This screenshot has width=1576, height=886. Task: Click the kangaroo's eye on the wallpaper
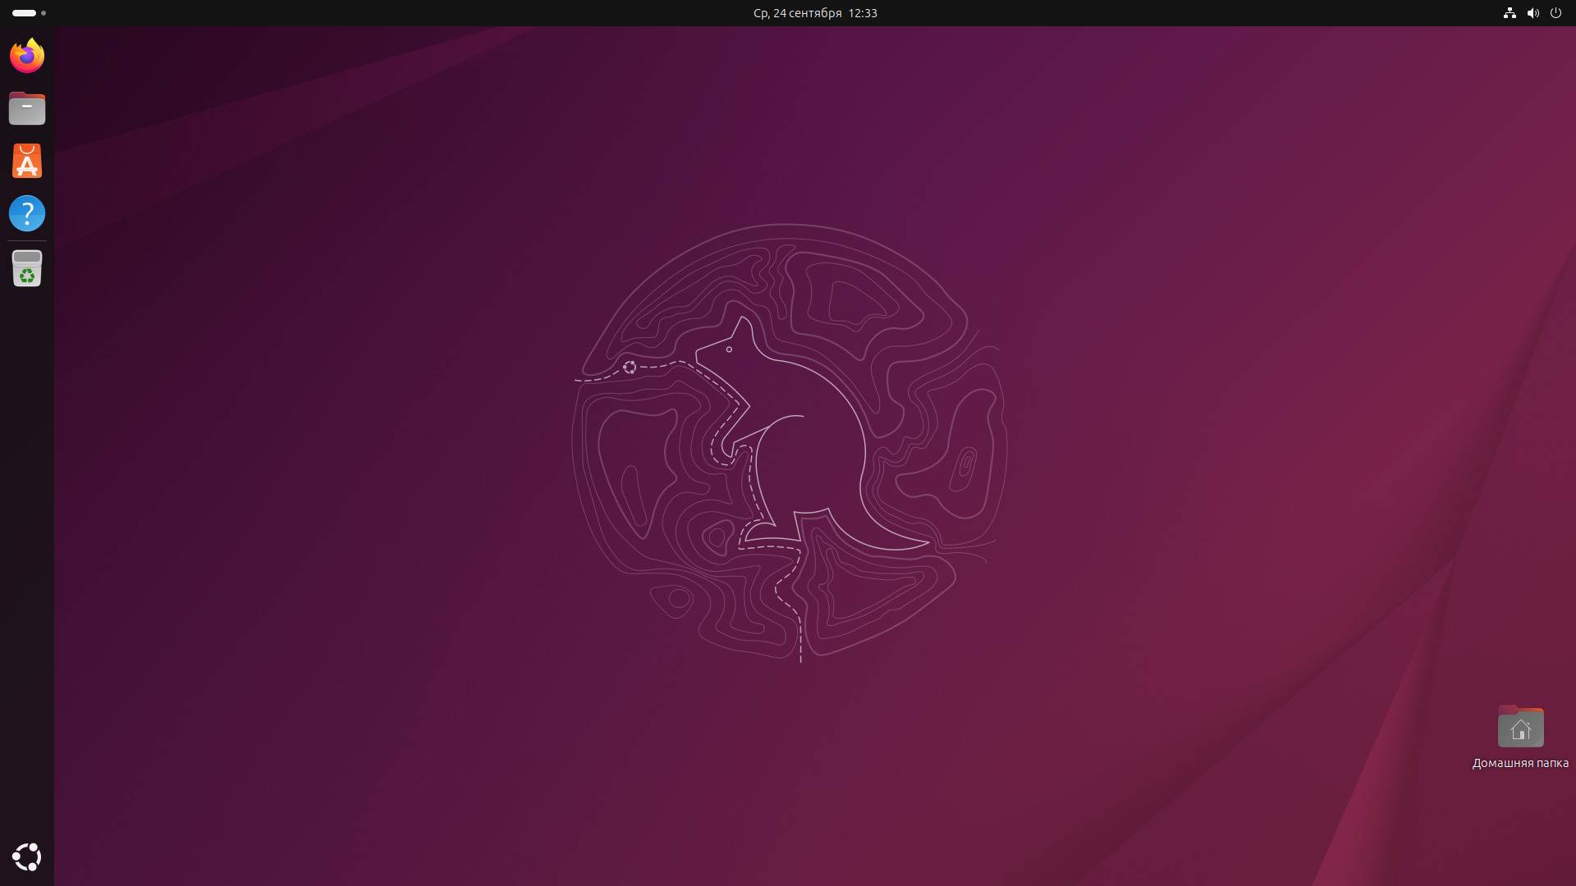coord(729,349)
